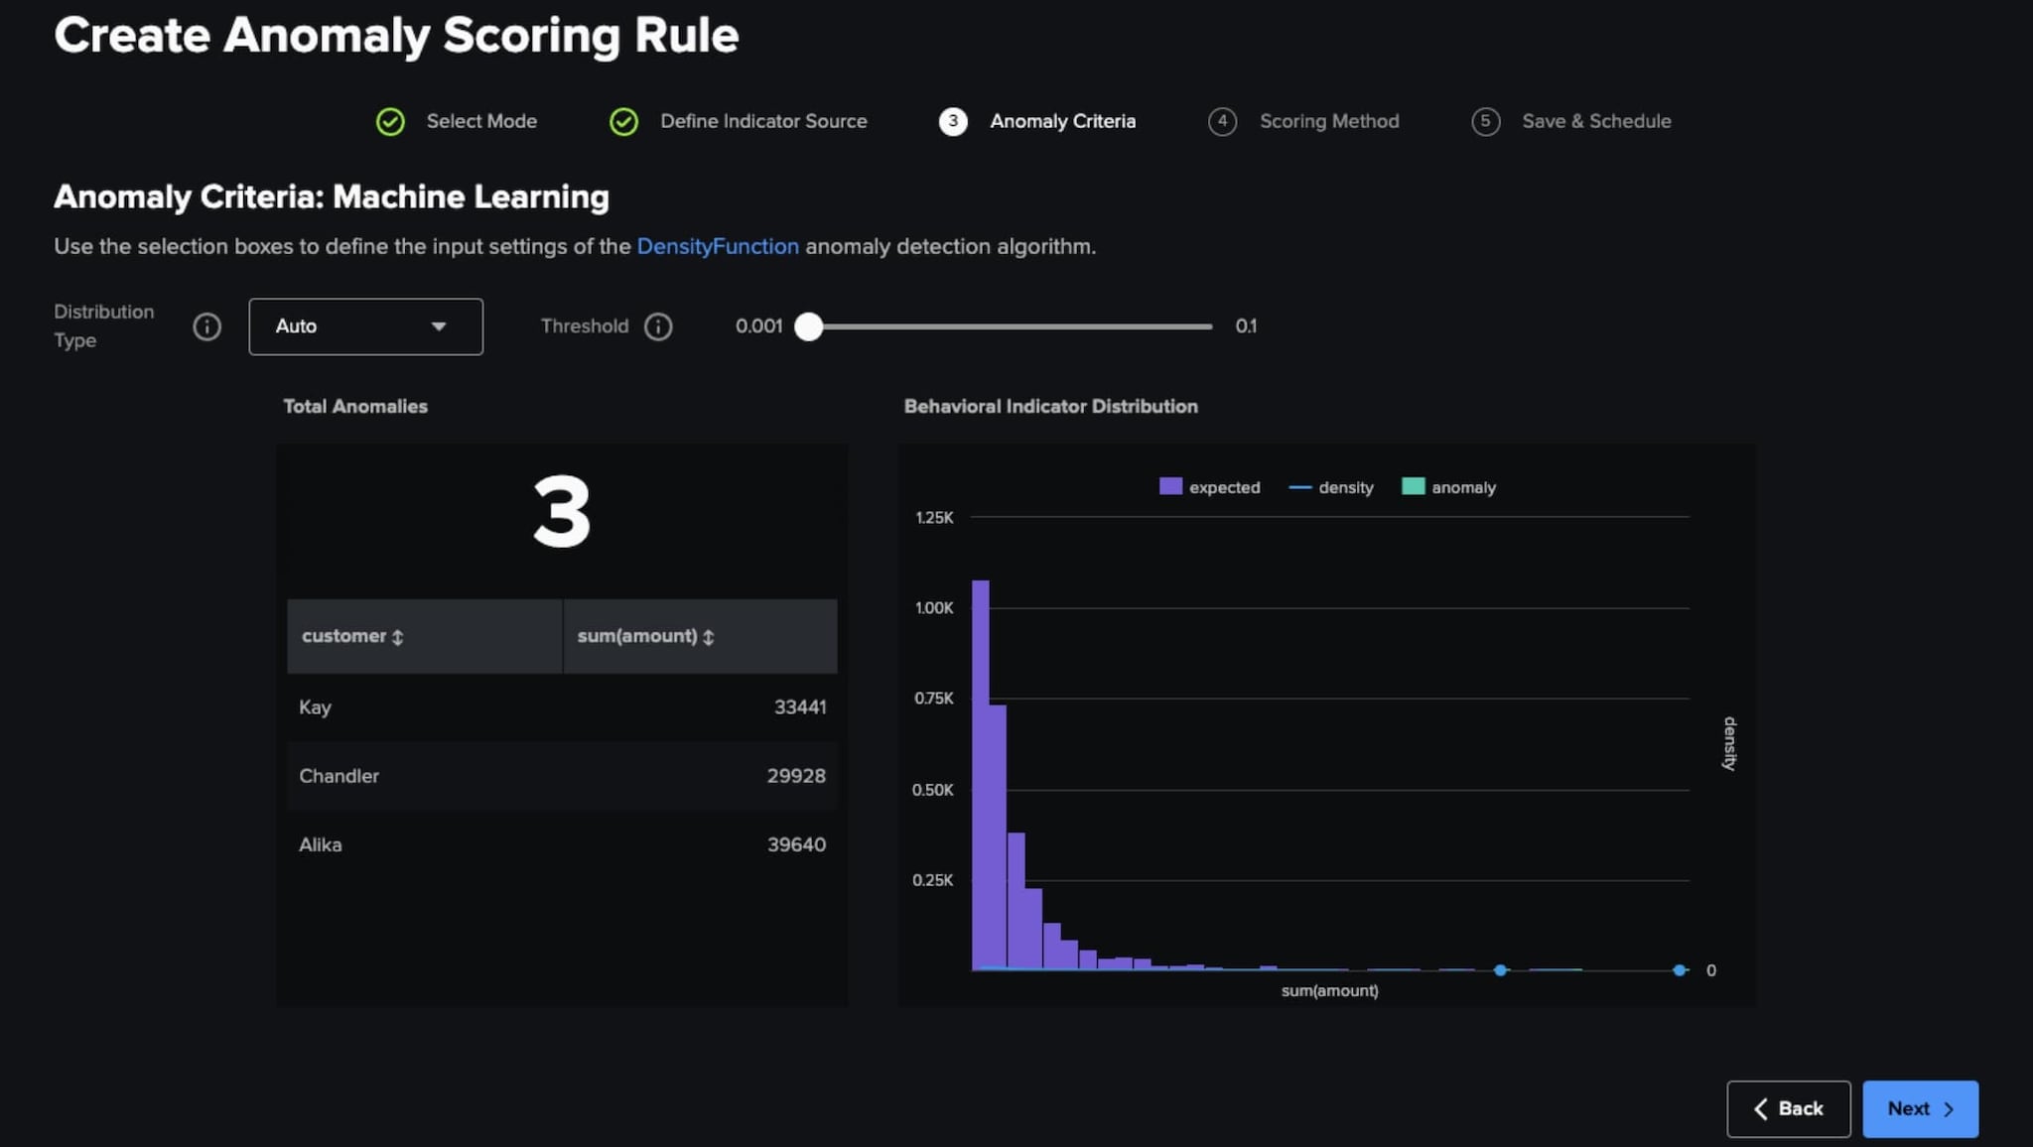The width and height of the screenshot is (2033, 1147).
Task: Toggle density series in chart legend
Action: click(1331, 487)
